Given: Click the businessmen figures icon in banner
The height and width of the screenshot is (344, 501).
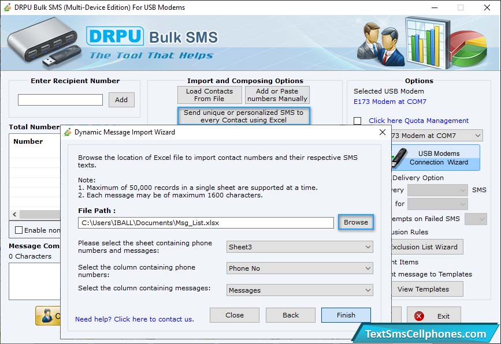Looking at the screenshot, I should (380, 44).
